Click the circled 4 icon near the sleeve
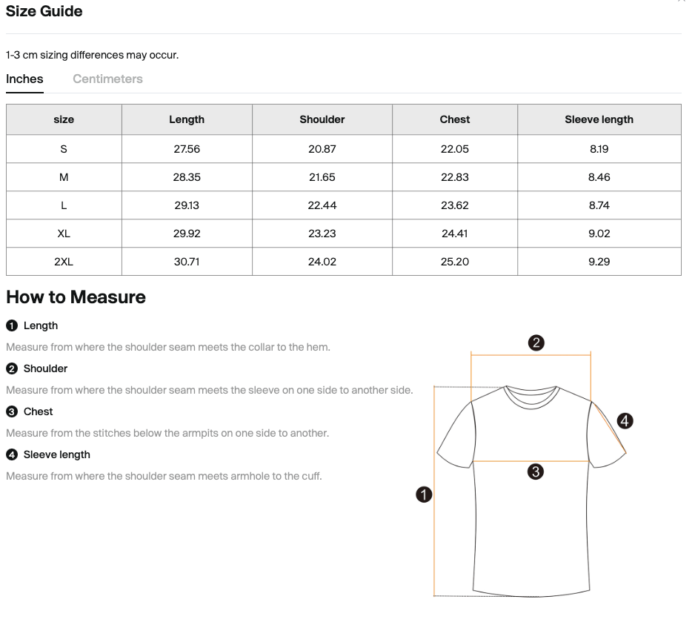 (625, 420)
